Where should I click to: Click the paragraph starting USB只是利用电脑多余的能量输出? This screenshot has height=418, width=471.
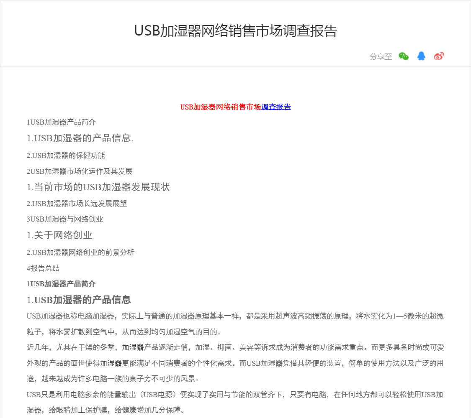tap(235, 402)
